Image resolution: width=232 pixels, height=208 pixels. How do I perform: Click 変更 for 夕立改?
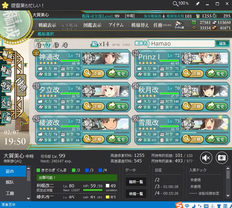117,106
